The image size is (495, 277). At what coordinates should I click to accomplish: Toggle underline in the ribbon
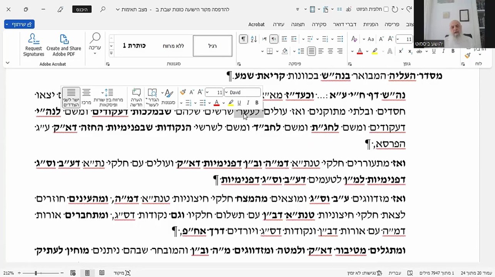click(434, 51)
